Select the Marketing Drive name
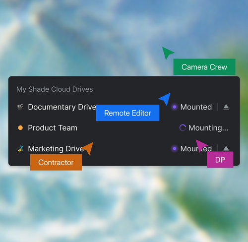The image size is (248, 242). 56,149
